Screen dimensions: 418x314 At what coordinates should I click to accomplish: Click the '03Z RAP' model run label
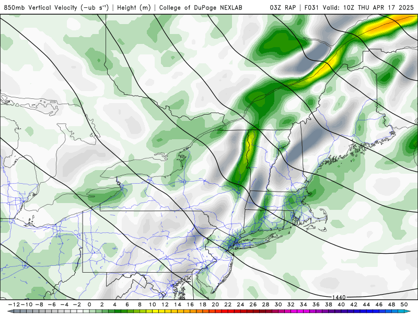(283, 7)
